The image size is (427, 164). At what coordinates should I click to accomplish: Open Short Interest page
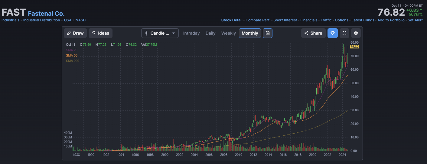285,20
